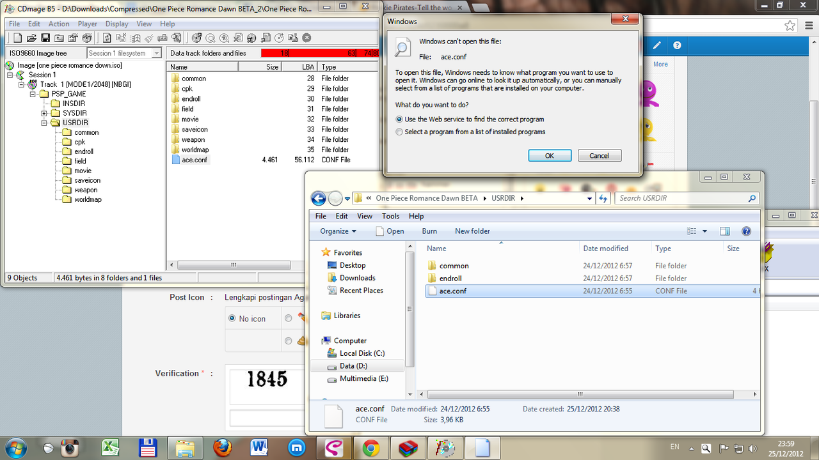Open the Action menu in CDmage
The width and height of the screenshot is (819, 460).
[59, 24]
